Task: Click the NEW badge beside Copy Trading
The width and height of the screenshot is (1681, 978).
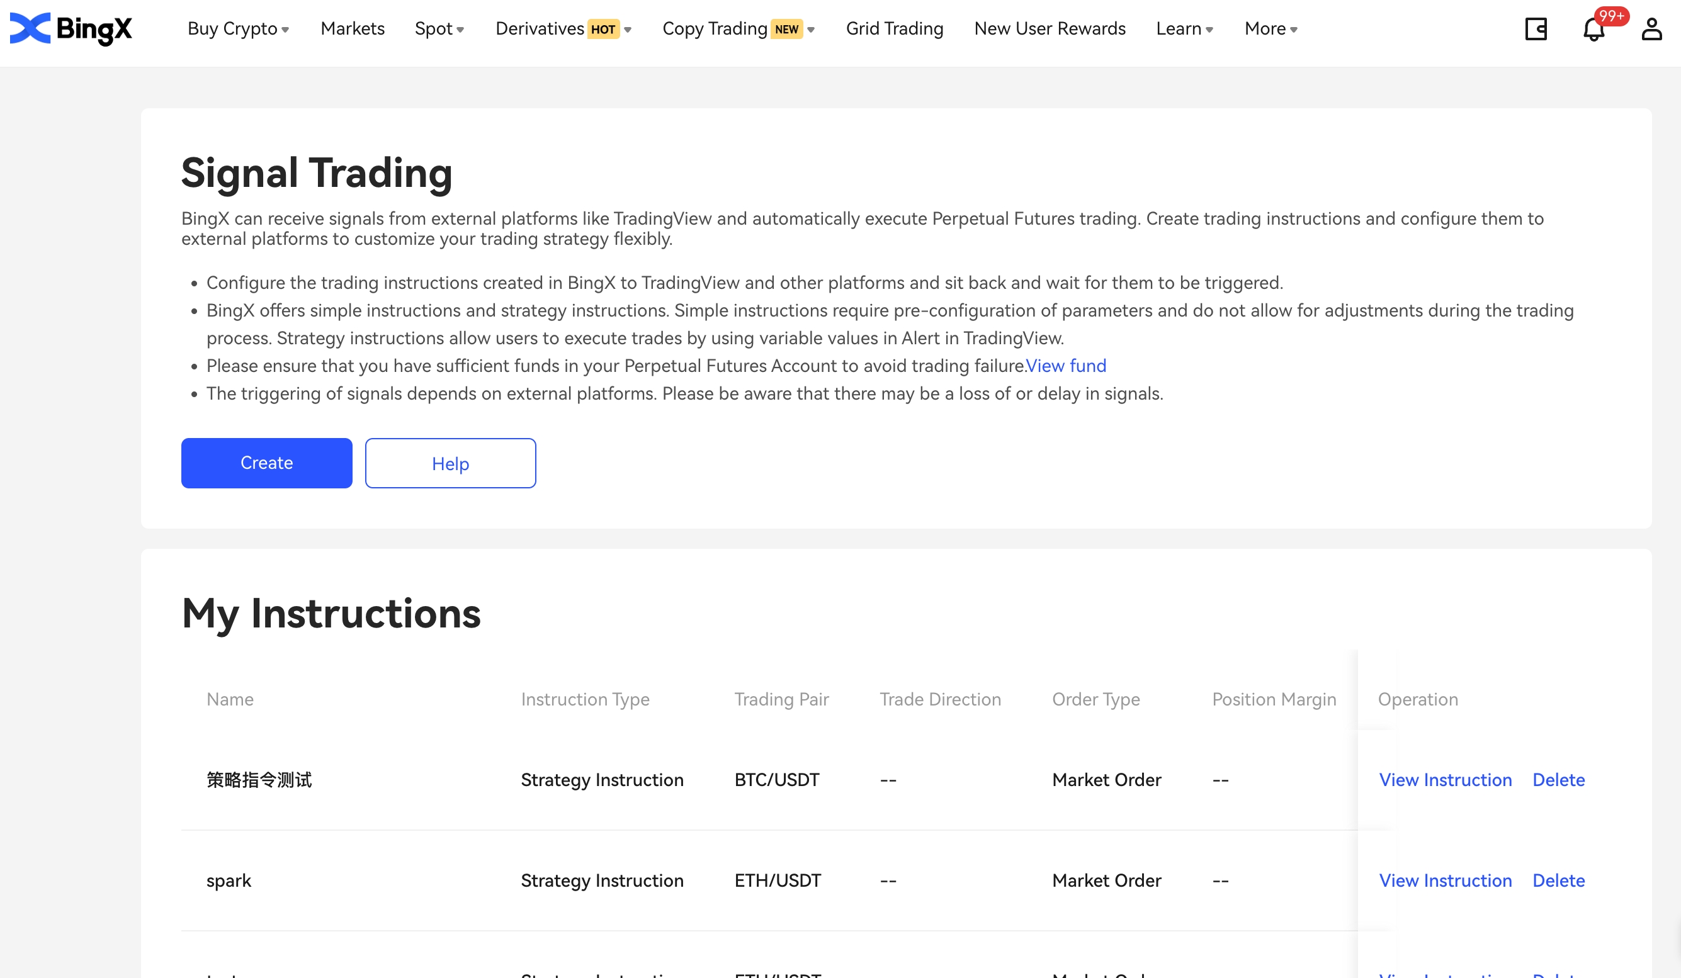Action: (786, 30)
